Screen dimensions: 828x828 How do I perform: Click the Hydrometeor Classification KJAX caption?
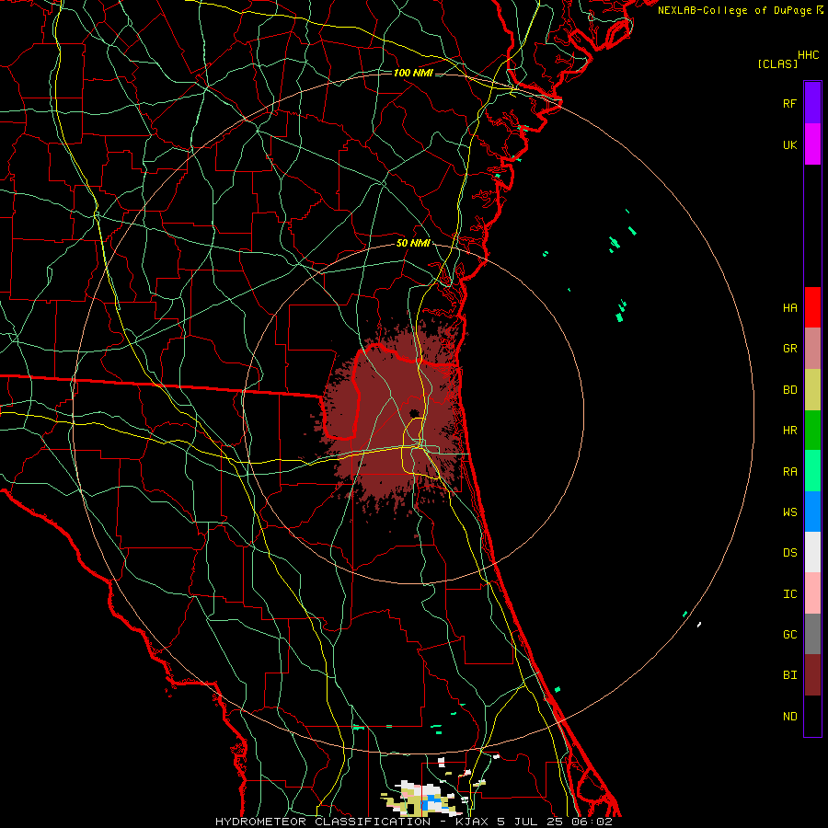pos(413,822)
